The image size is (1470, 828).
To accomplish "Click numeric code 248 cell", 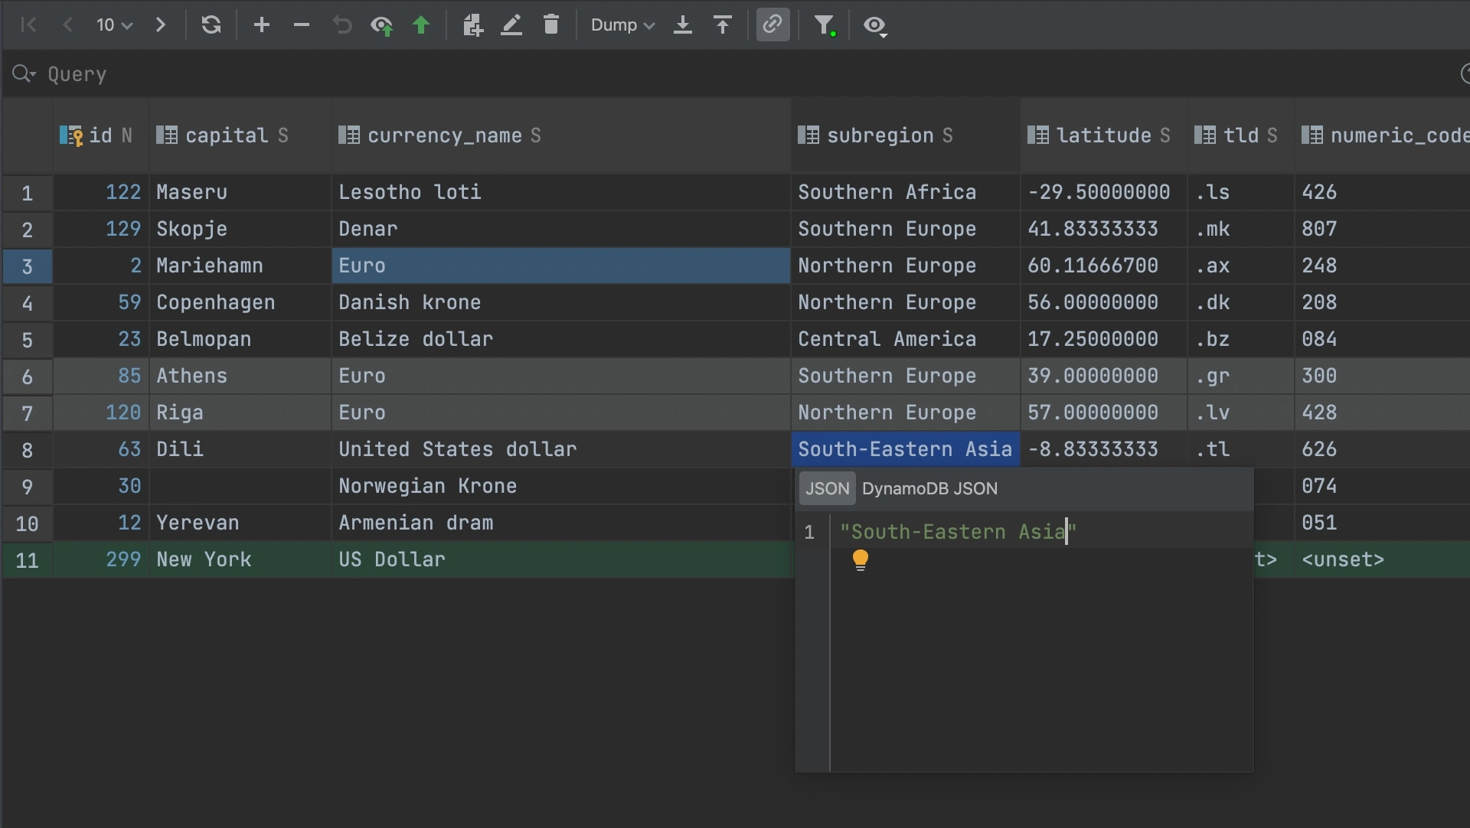I will 1382,266.
